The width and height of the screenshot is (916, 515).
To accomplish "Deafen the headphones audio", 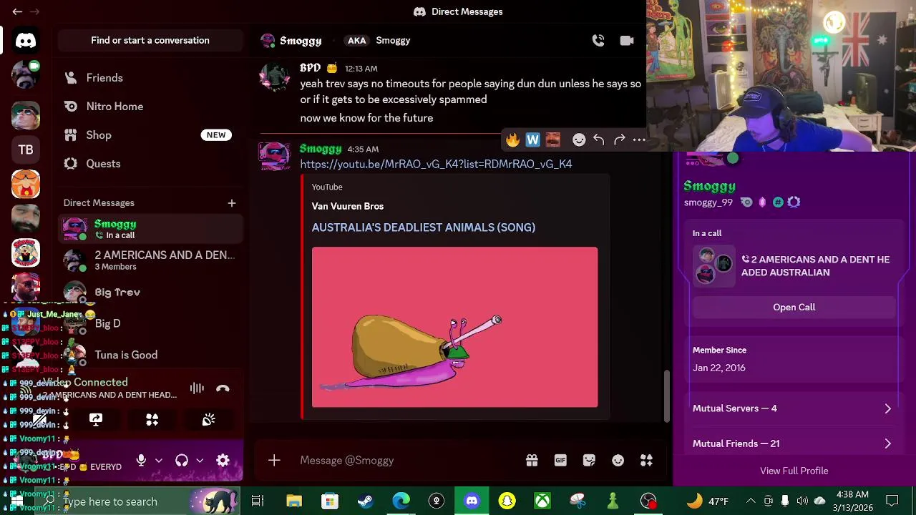I will (182, 461).
